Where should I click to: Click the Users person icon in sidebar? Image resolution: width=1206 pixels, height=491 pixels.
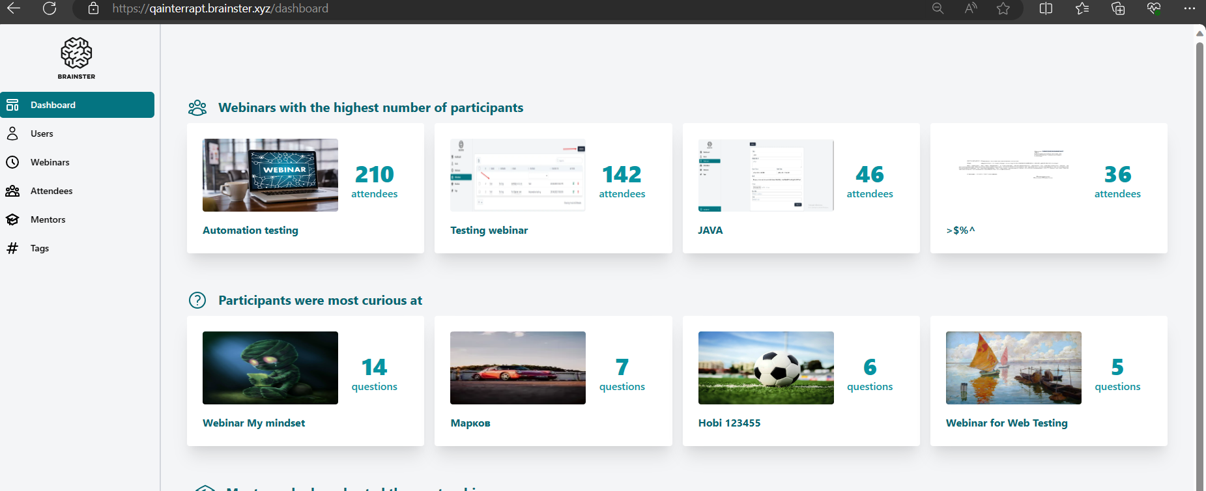coord(12,133)
